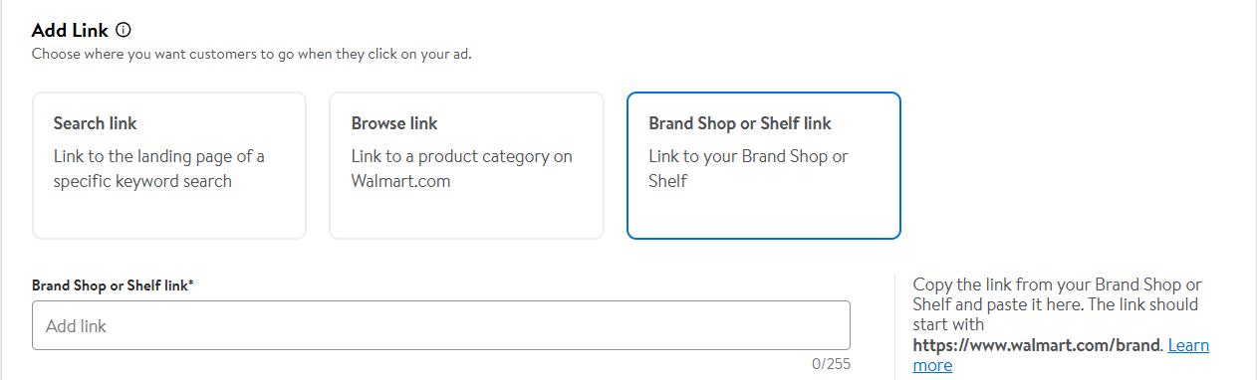Click the bold 'Search link' card title
The width and height of the screenshot is (1257, 380).
(x=96, y=123)
